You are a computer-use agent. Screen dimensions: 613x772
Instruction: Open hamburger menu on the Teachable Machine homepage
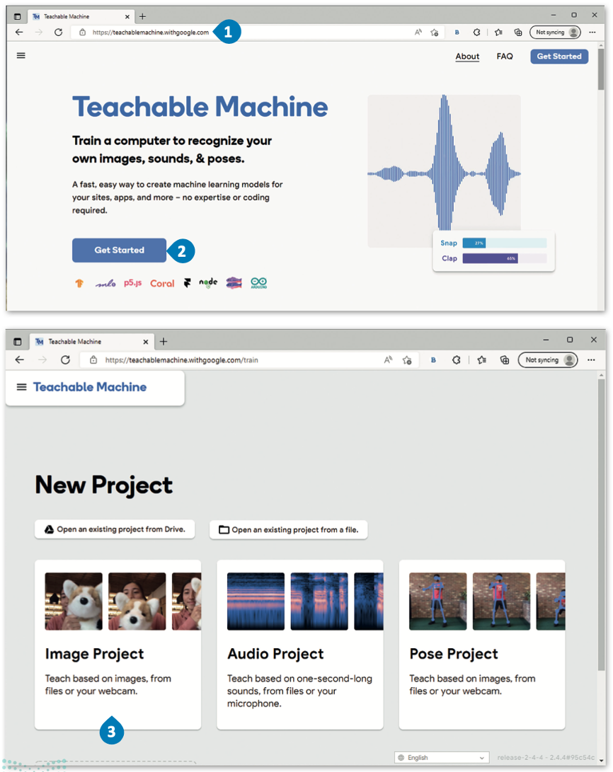[21, 56]
